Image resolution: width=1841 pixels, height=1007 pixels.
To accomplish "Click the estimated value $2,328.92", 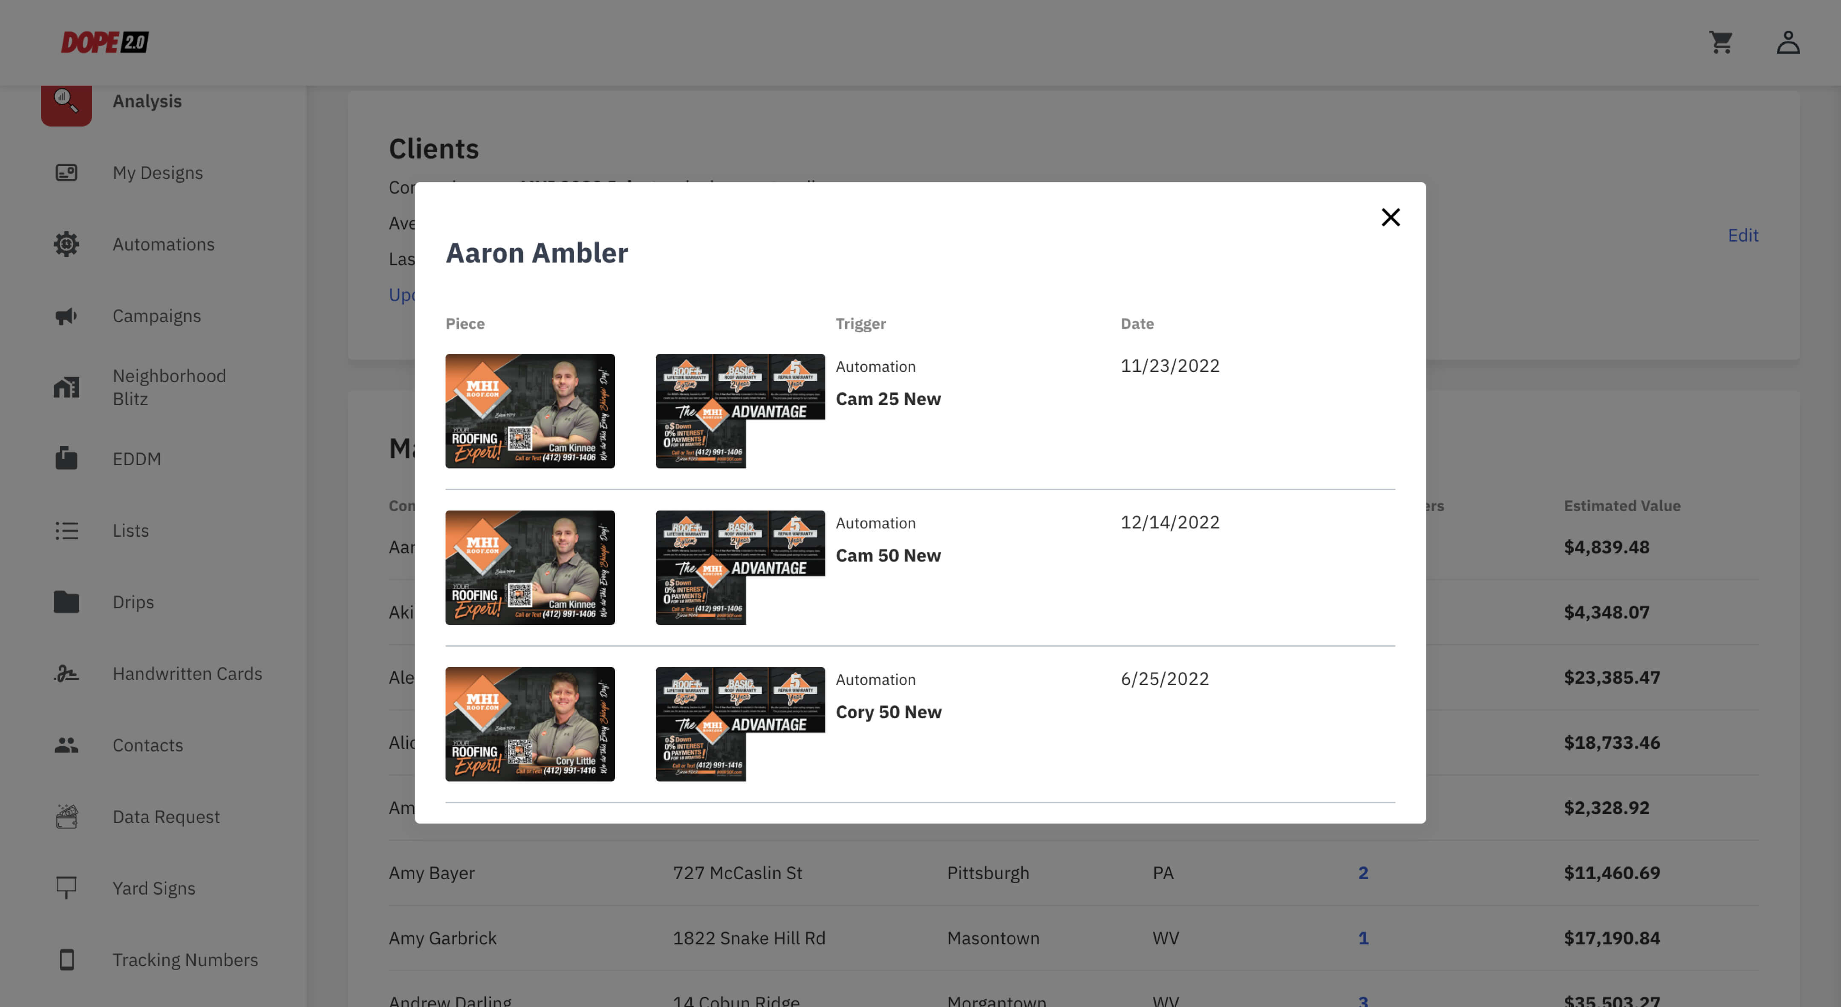I will 1606,808.
